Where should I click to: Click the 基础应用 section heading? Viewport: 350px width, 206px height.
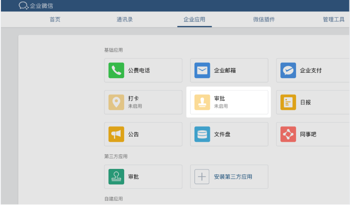click(113, 50)
